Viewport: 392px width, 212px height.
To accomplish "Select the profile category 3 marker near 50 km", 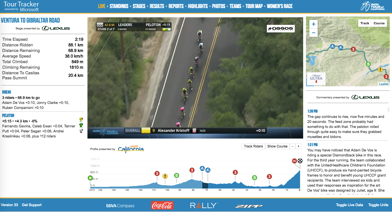I will tap(235, 173).
